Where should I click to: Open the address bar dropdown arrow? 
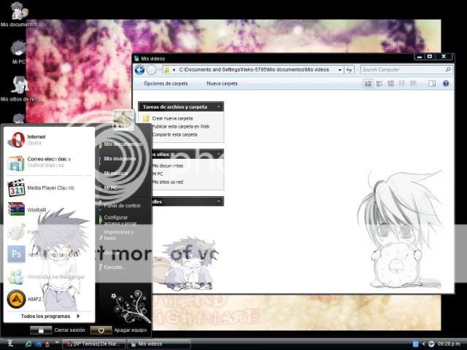click(x=340, y=70)
